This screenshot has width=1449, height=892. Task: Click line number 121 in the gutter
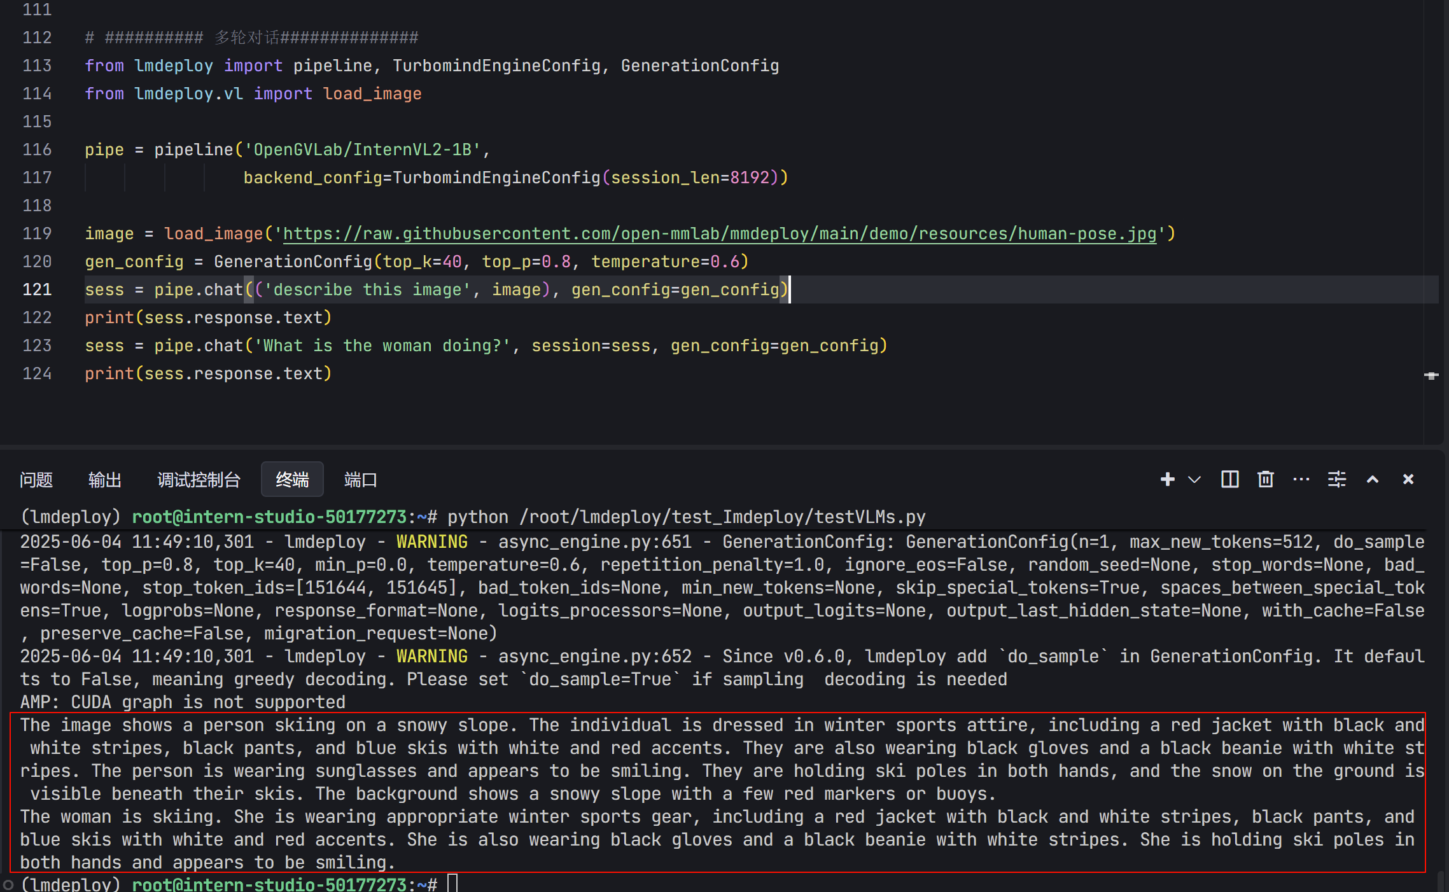37,289
